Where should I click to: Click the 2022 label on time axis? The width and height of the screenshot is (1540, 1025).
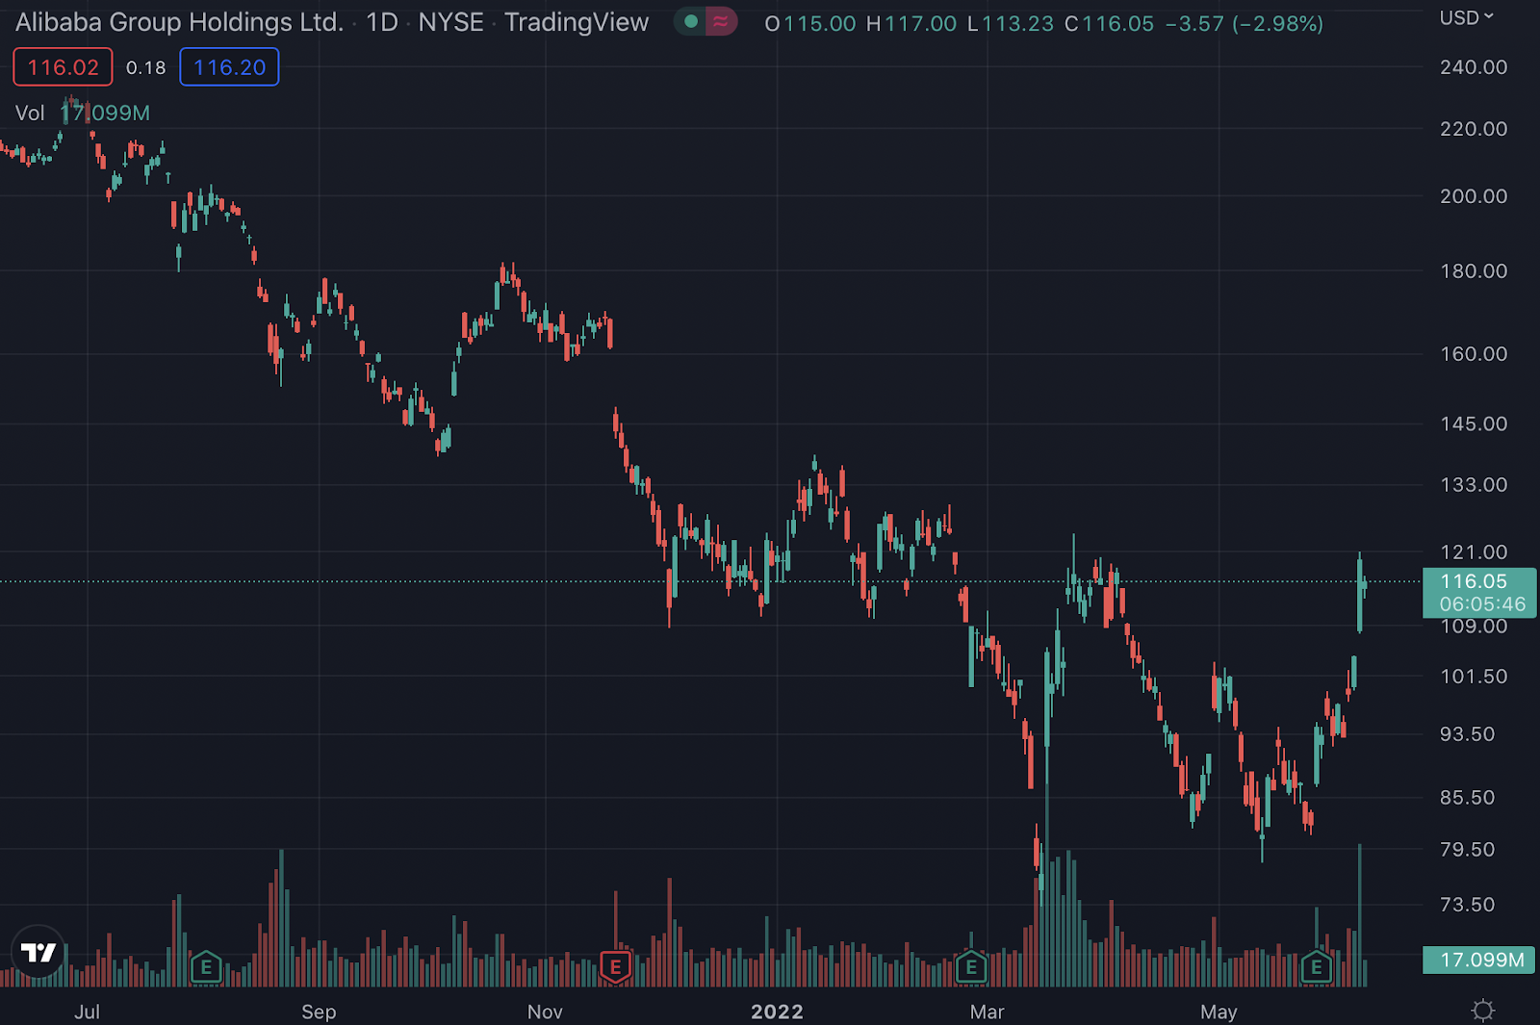click(777, 1012)
